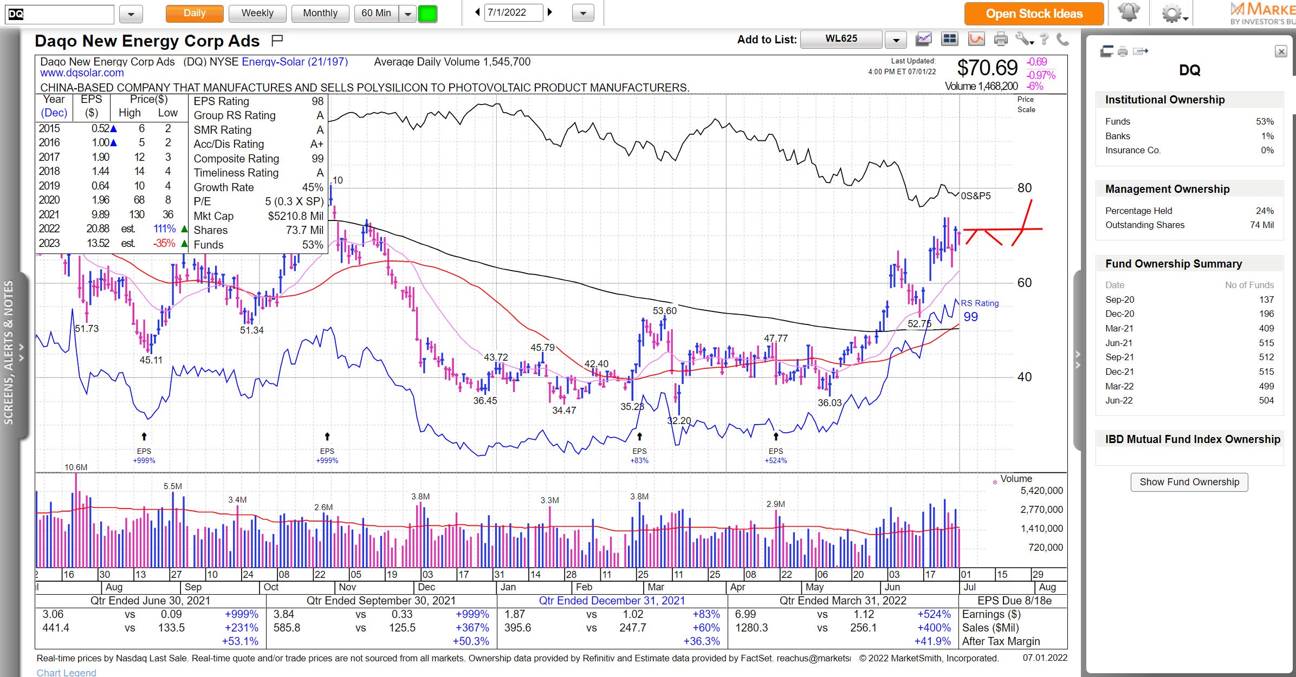
Task: Add stock to WL625 list
Action: pos(841,39)
